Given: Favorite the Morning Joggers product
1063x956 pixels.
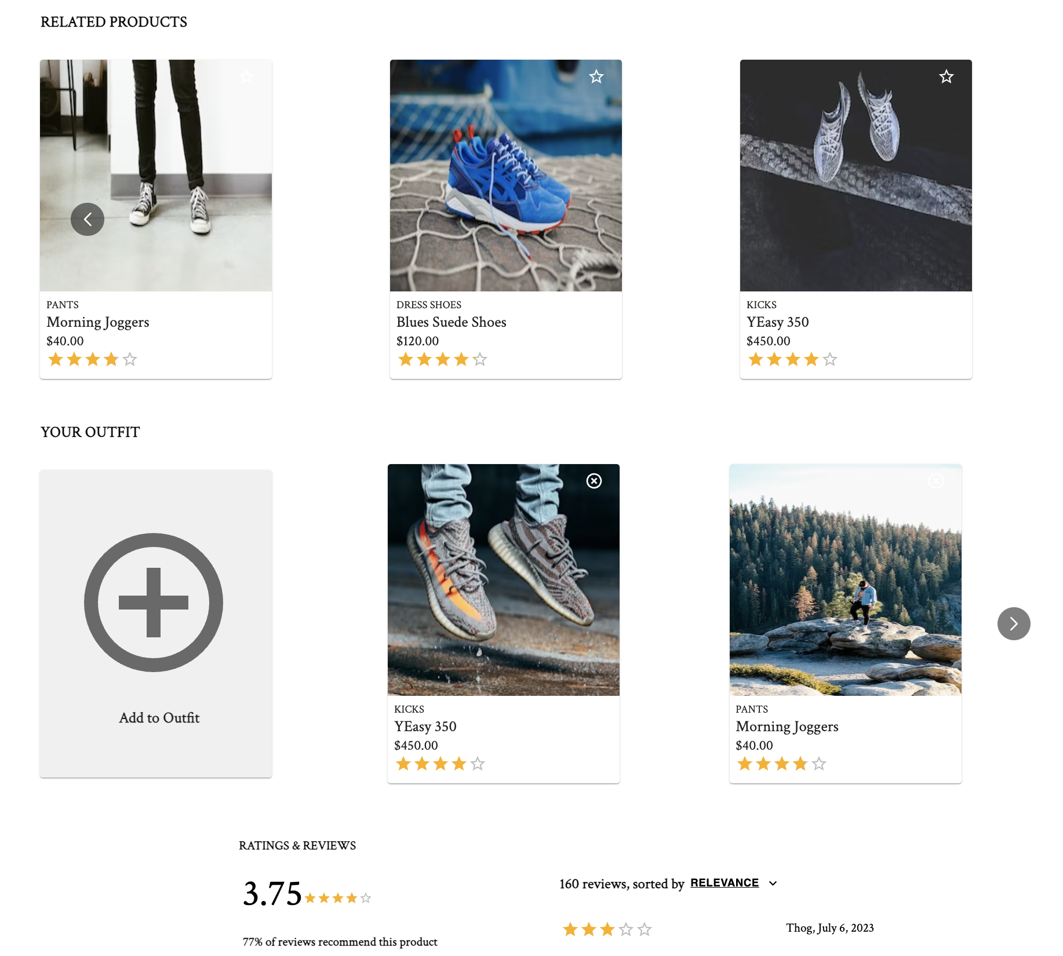Looking at the screenshot, I should [246, 76].
